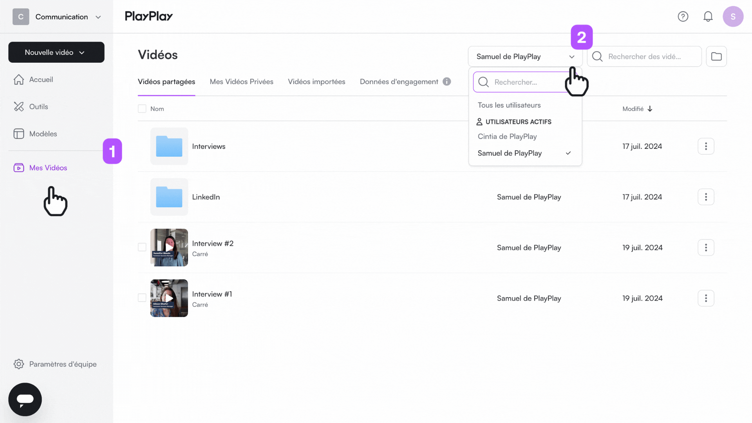The width and height of the screenshot is (752, 423).
Task: Open Outils in the sidebar
Action: tap(39, 107)
